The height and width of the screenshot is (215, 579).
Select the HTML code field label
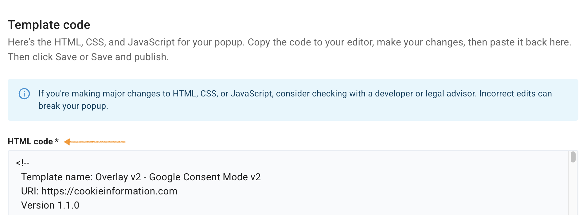pos(30,142)
